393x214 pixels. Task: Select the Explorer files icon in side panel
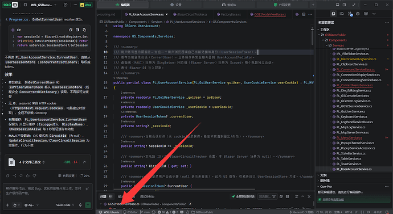[333, 14]
